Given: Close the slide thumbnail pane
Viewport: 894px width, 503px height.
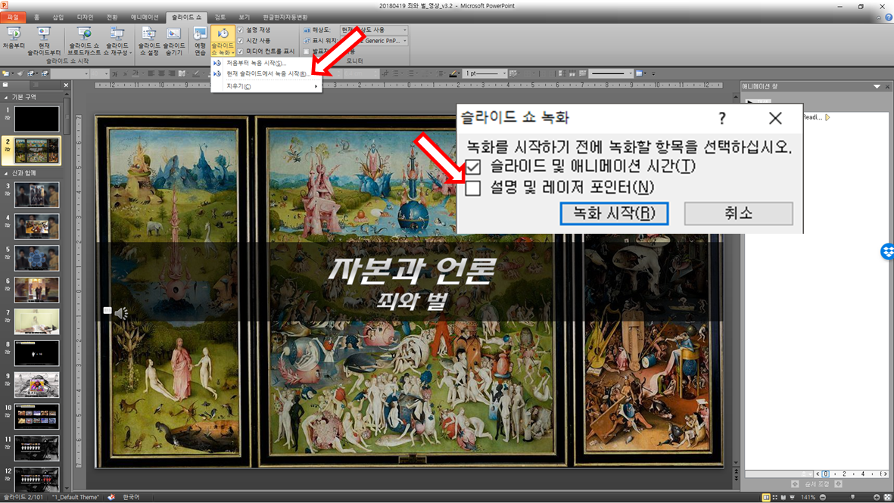Looking at the screenshot, I should point(66,85).
